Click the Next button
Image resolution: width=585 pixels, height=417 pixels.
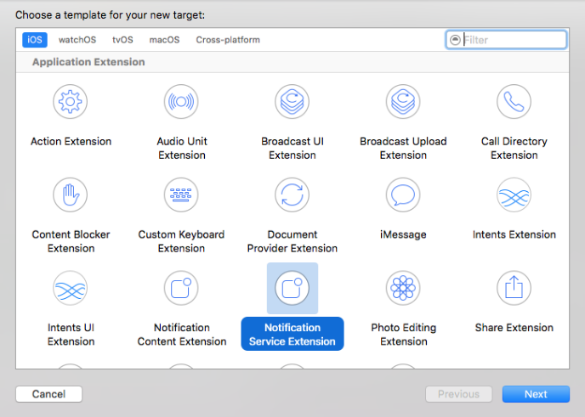[x=536, y=394]
